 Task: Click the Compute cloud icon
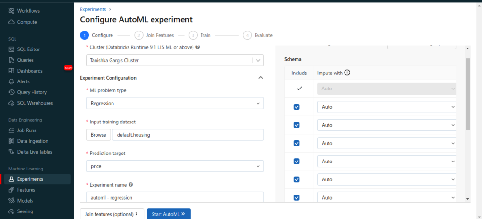[11, 22]
